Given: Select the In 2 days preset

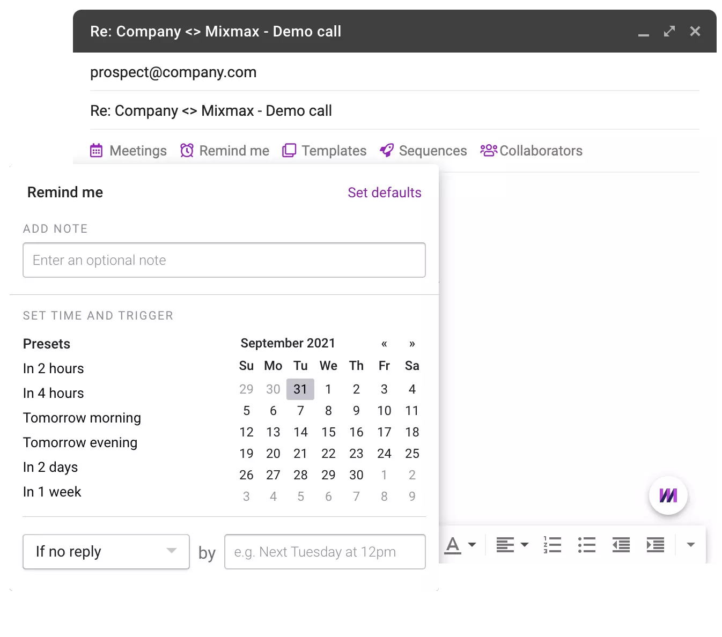Looking at the screenshot, I should 50,468.
